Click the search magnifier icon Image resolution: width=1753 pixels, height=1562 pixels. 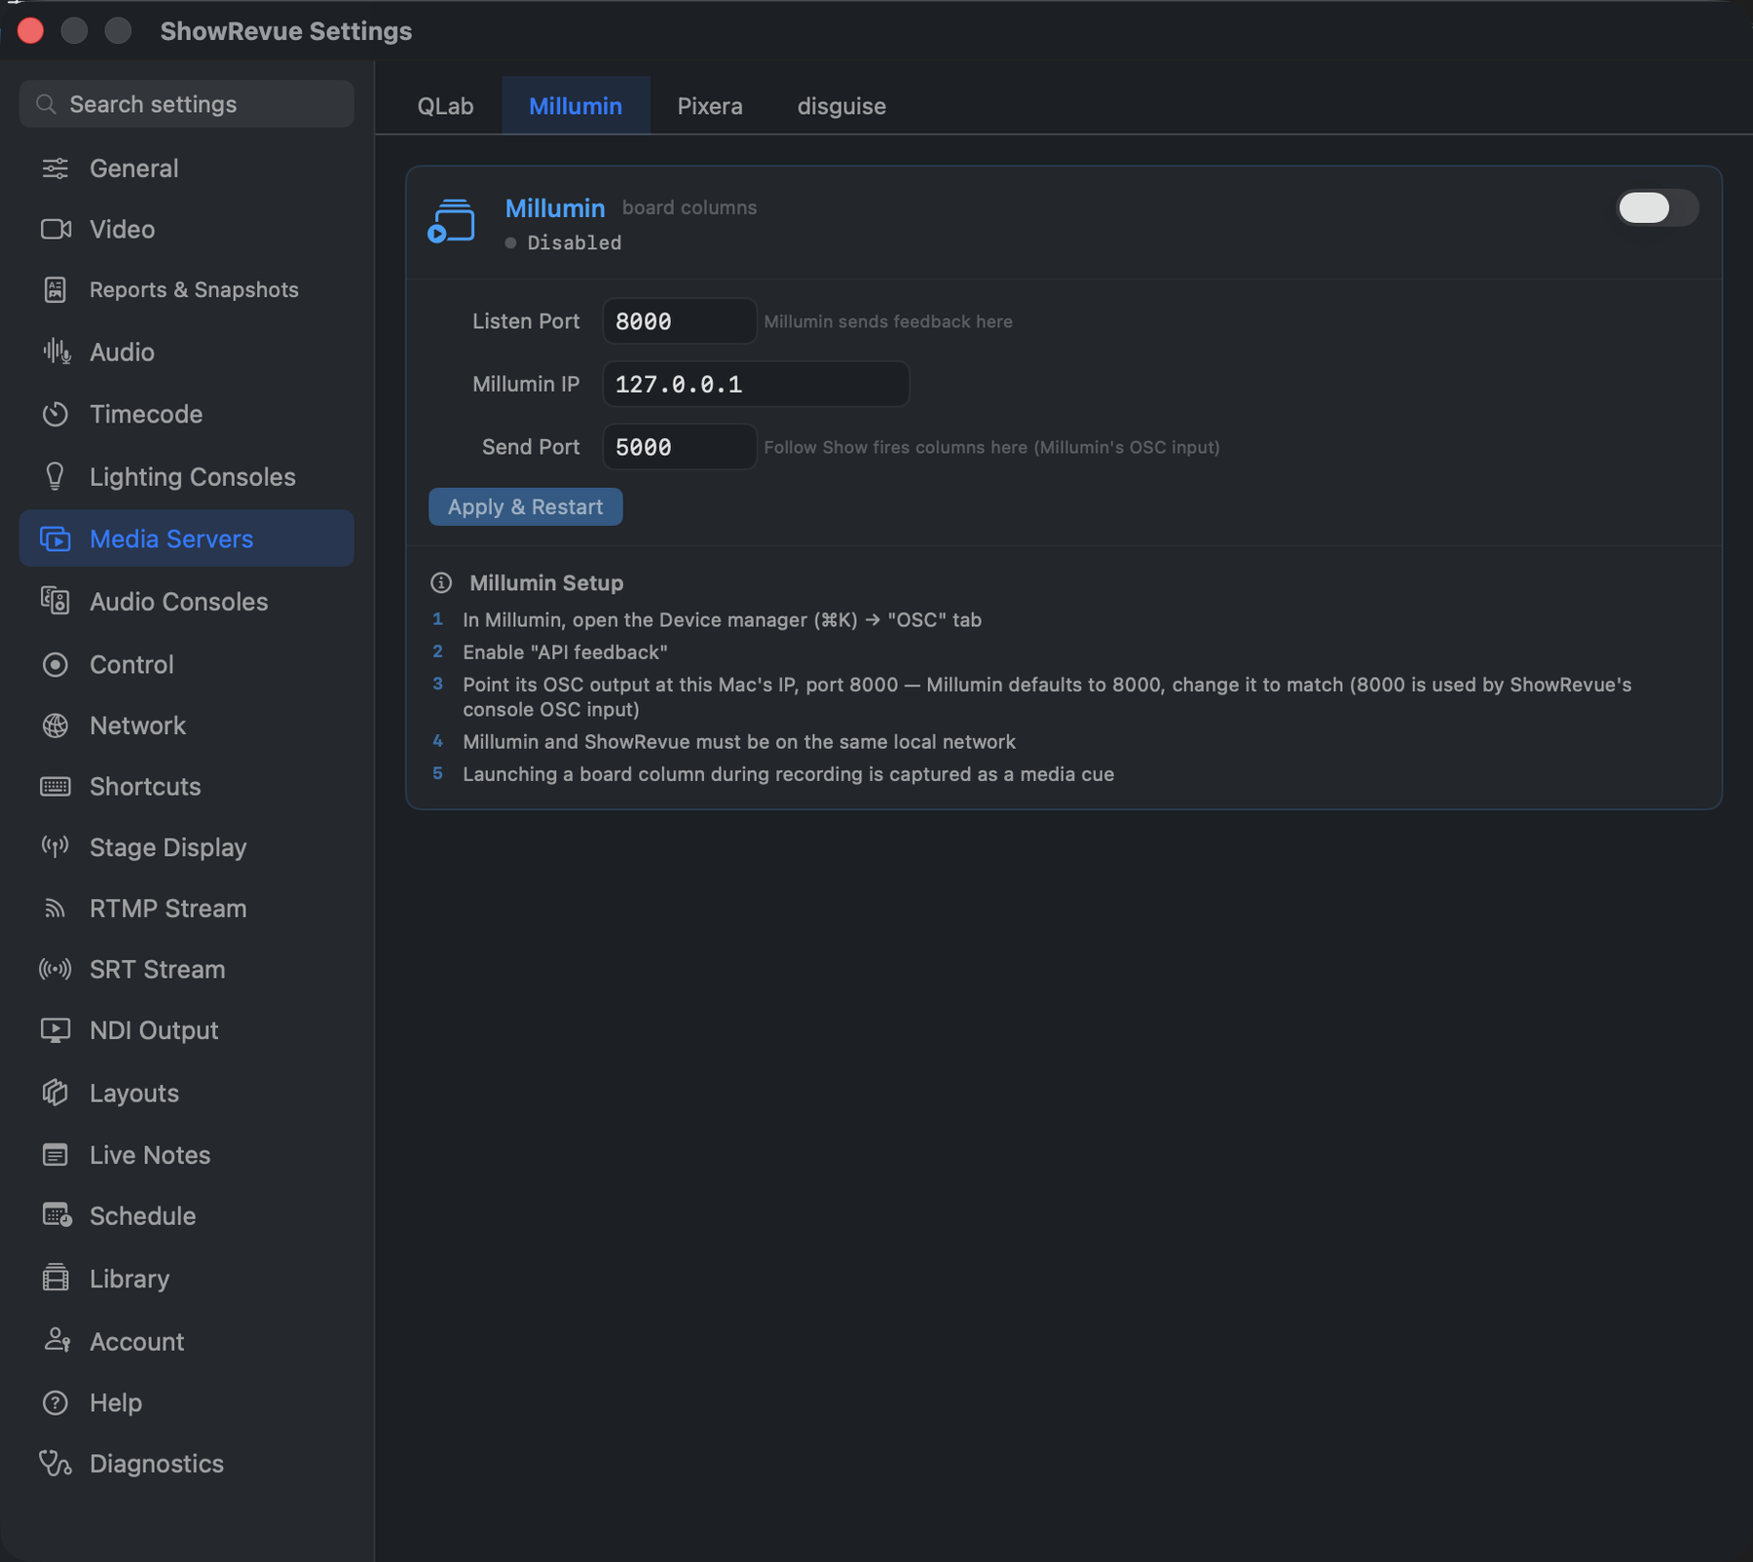(46, 104)
